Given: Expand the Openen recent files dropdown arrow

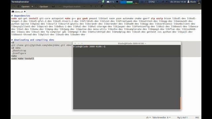Looking at the screenshot, I should click(32, 7).
